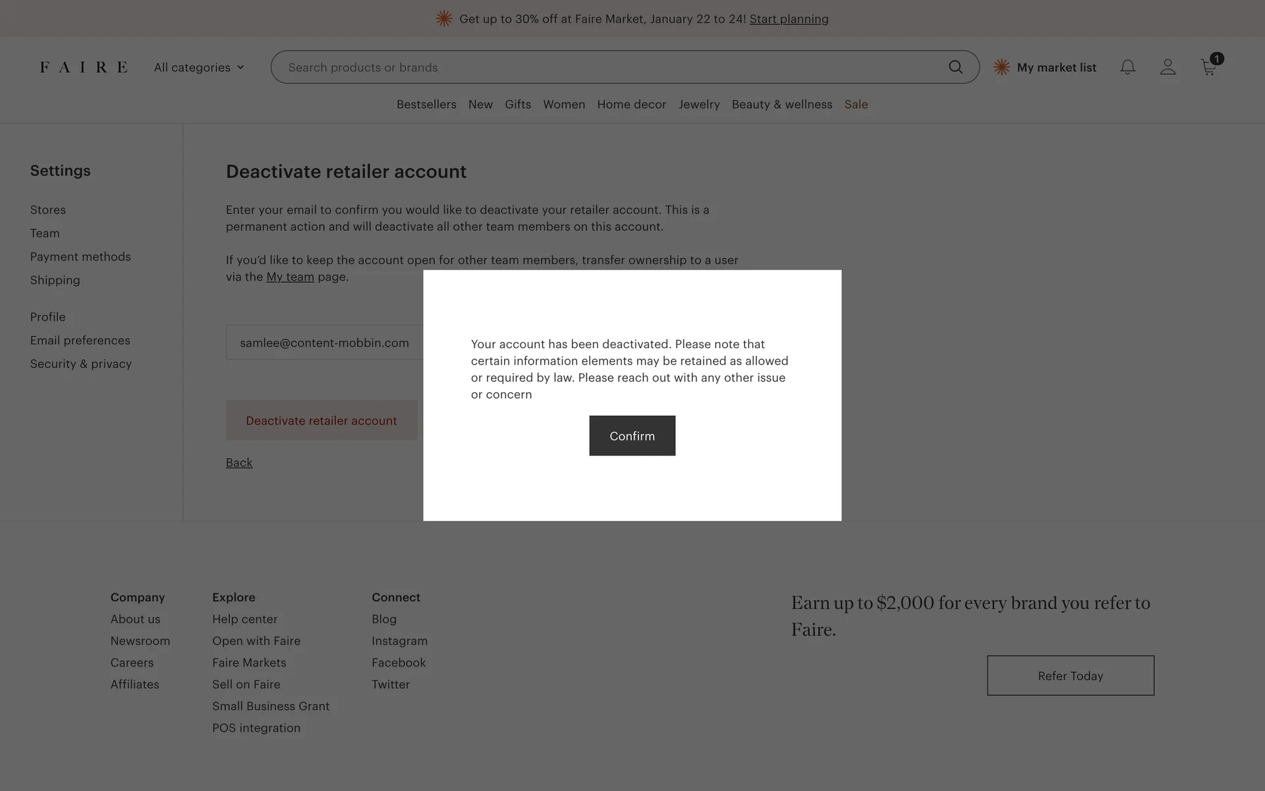This screenshot has width=1265, height=791.
Task: Click the Refer Today button
Action: (x=1070, y=676)
